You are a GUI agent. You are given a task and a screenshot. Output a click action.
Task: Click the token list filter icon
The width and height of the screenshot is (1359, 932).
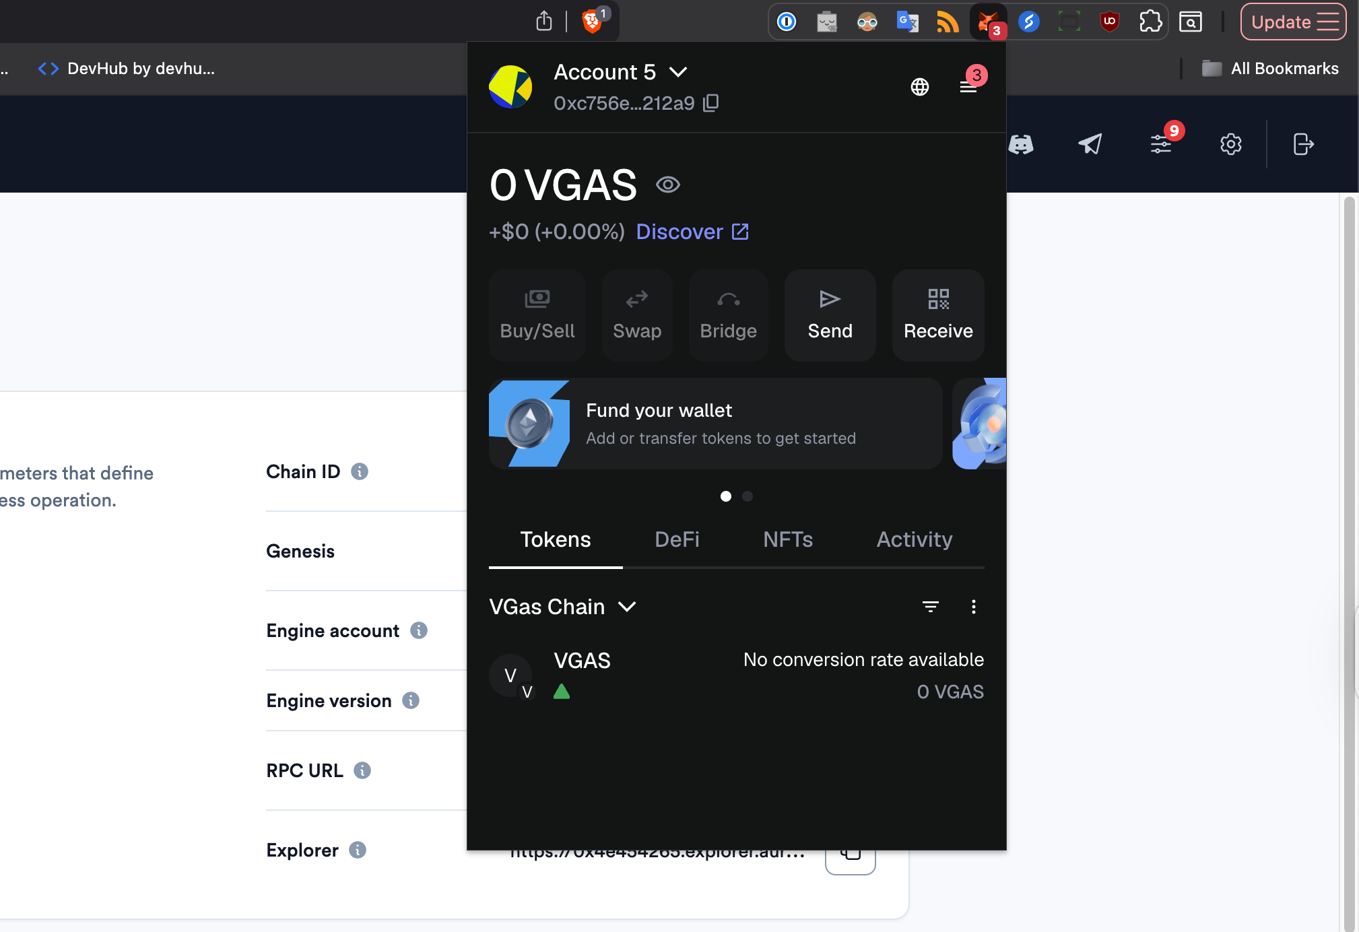pyautogui.click(x=931, y=607)
